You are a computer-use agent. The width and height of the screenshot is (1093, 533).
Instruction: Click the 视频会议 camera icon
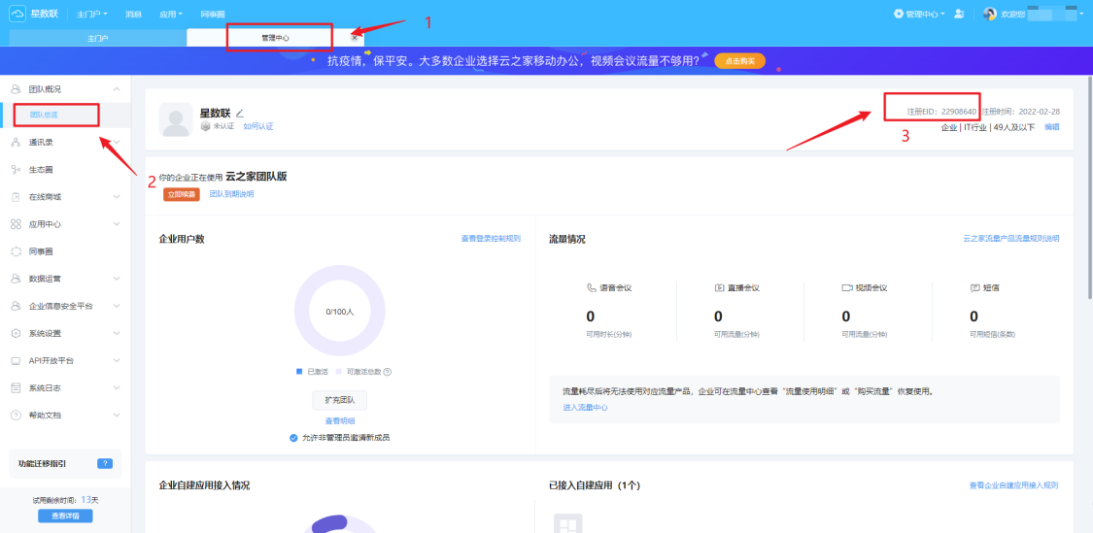tap(847, 287)
